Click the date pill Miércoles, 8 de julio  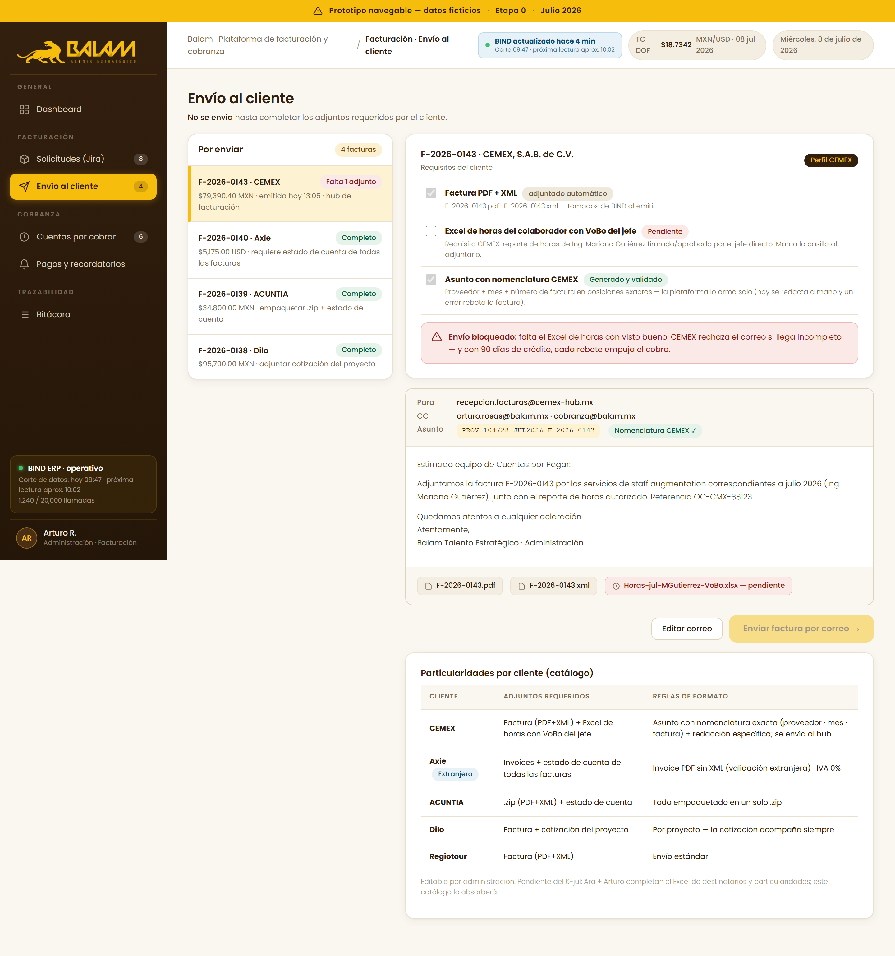[x=823, y=45]
